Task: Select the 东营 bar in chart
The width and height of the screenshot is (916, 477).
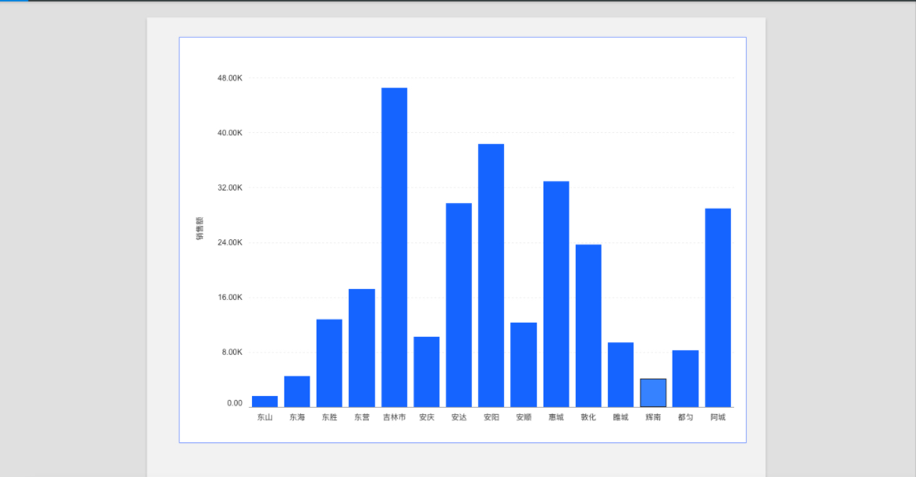Action: coord(362,348)
